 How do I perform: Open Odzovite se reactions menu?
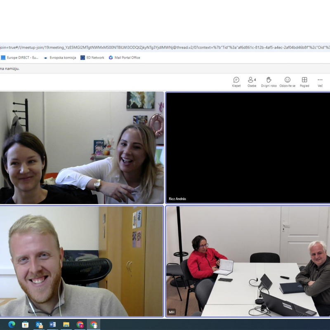point(287,82)
